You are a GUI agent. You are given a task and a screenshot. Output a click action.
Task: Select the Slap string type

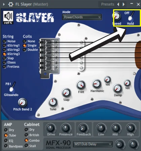point(8,58)
